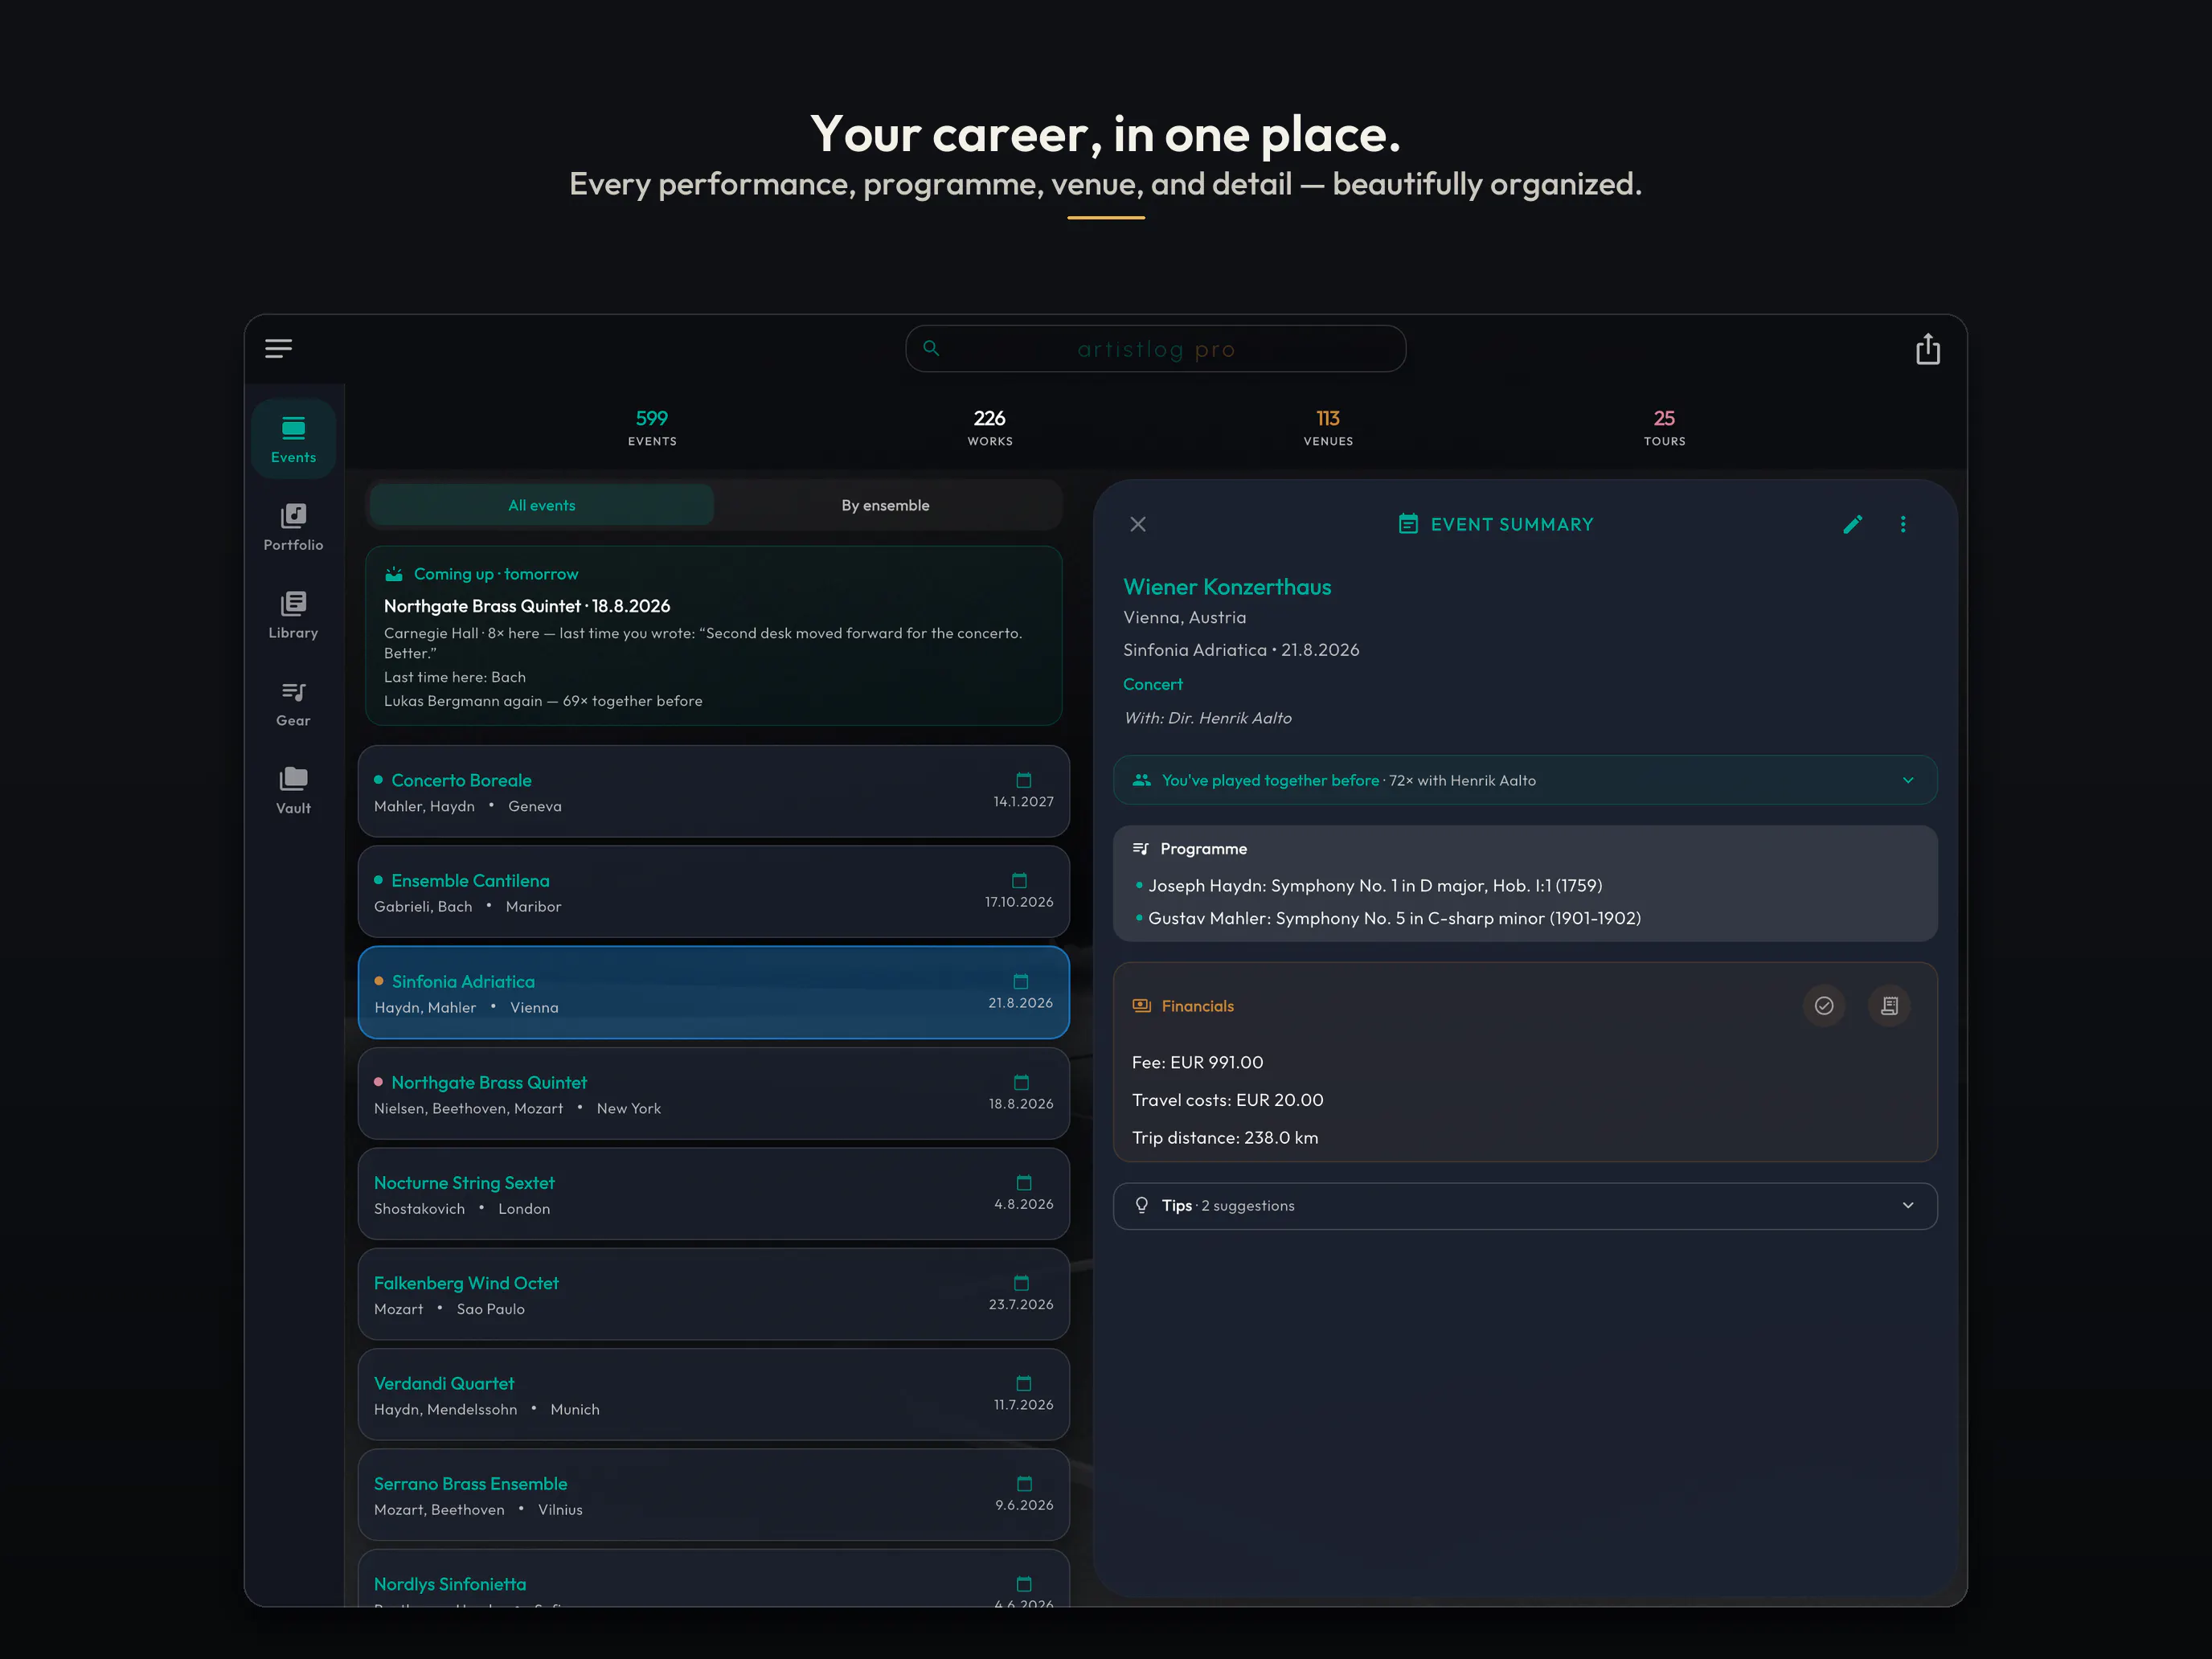Open the Verdandi Quartet event

pyautogui.click(x=713, y=1394)
